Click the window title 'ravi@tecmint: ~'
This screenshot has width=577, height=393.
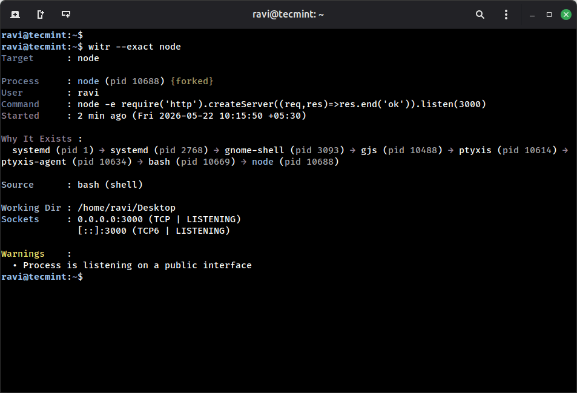288,15
